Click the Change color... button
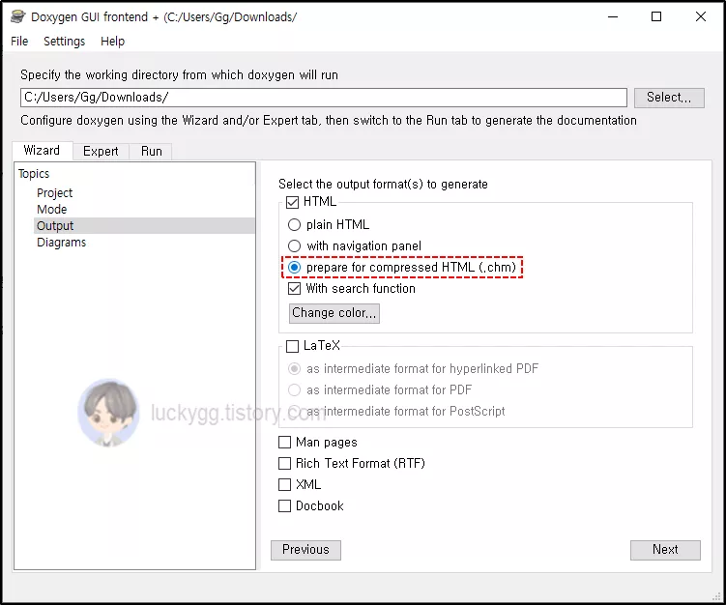The width and height of the screenshot is (726, 605). (334, 313)
